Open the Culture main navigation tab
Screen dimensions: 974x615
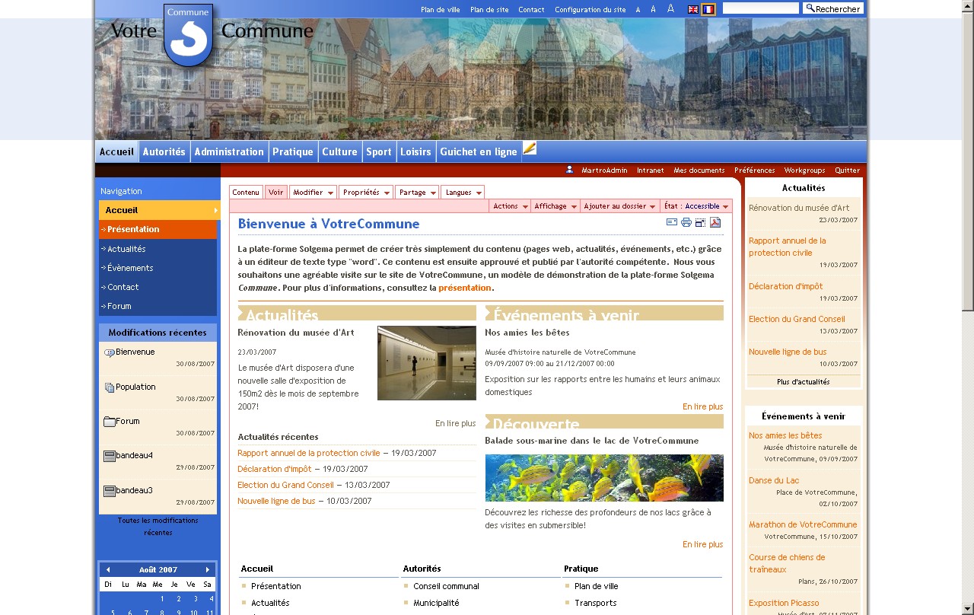[339, 151]
